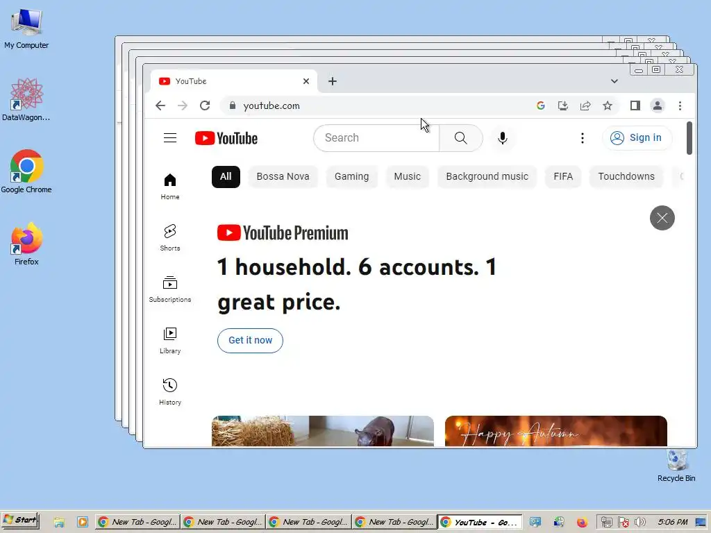Viewport: 711px width, 533px height.
Task: Open Subscriptions in the sidebar
Action: pyautogui.click(x=170, y=289)
